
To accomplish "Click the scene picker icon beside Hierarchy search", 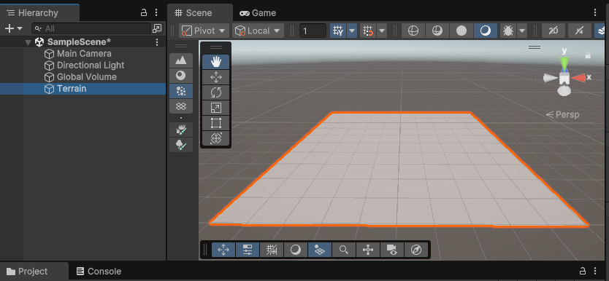I will click(x=157, y=28).
